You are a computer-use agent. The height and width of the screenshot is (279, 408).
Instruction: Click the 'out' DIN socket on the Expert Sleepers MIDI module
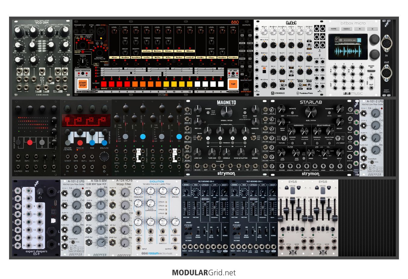(x=387, y=72)
